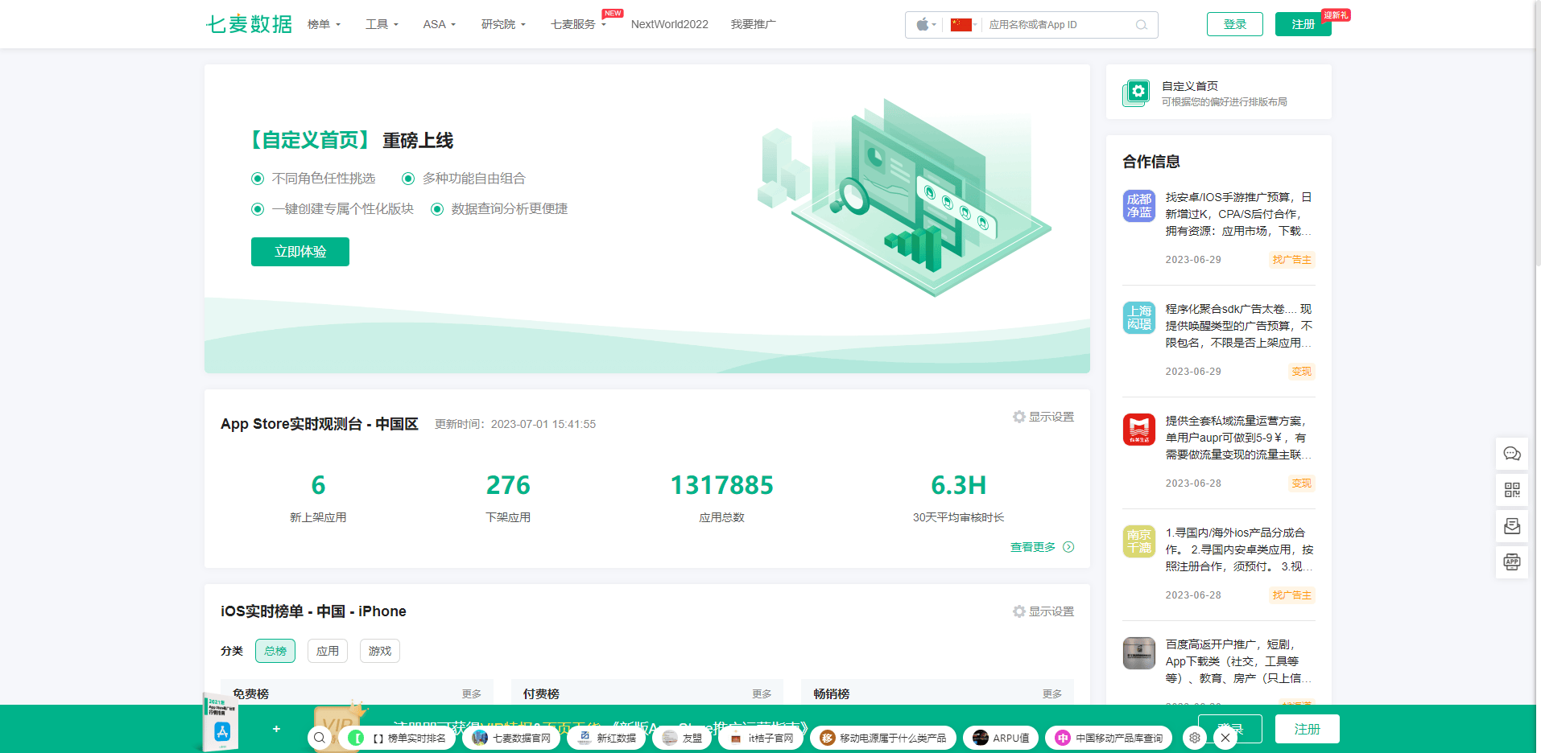Image resolution: width=1541 pixels, height=753 pixels.
Task: Click the 自定义首页 gear icon on right panel
Action: (x=1138, y=92)
